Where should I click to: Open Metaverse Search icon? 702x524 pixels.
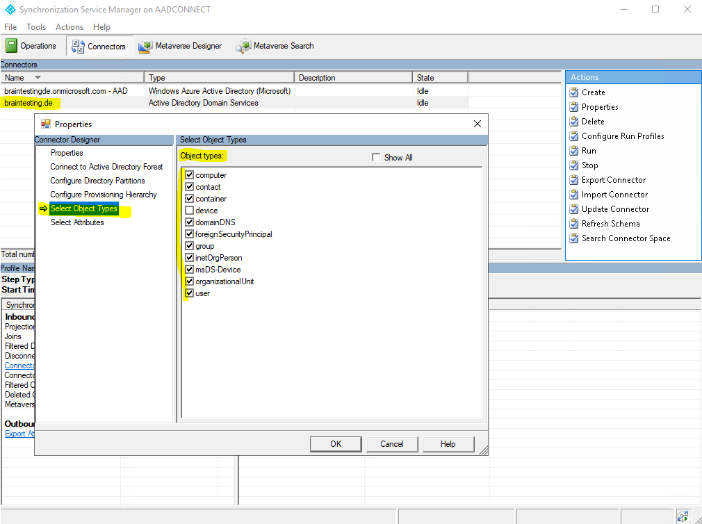tap(243, 46)
